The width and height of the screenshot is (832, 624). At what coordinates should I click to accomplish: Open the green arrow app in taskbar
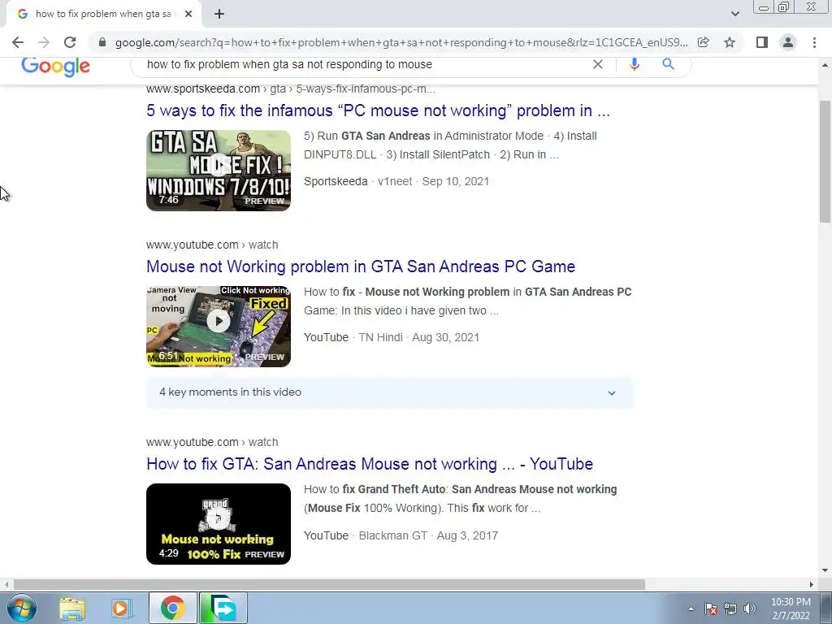(223, 608)
